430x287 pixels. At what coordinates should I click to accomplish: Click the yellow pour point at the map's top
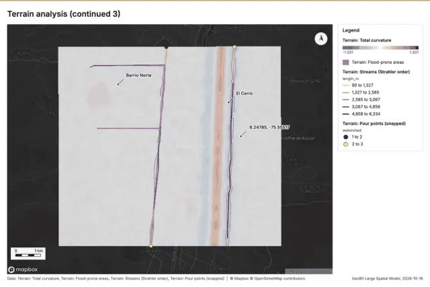tap(234, 47)
